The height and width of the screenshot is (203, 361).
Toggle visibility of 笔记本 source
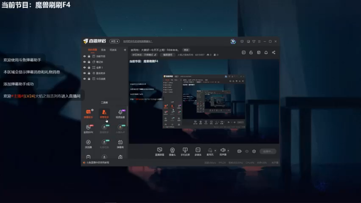[84, 62]
